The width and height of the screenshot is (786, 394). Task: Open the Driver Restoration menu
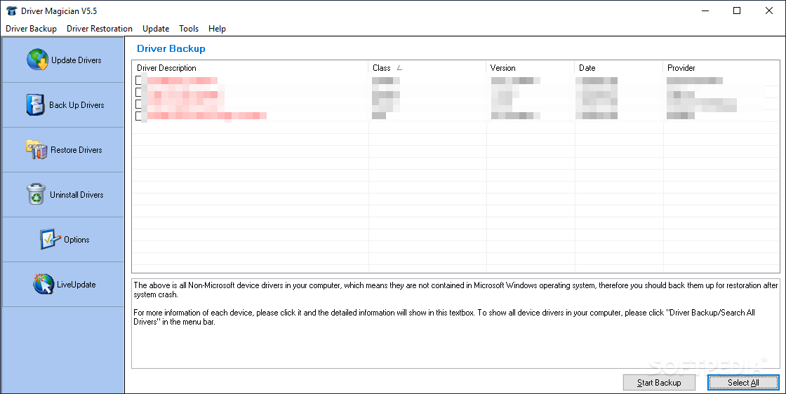99,29
